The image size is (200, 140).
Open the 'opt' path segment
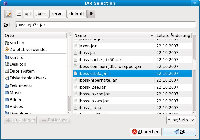point(28,14)
